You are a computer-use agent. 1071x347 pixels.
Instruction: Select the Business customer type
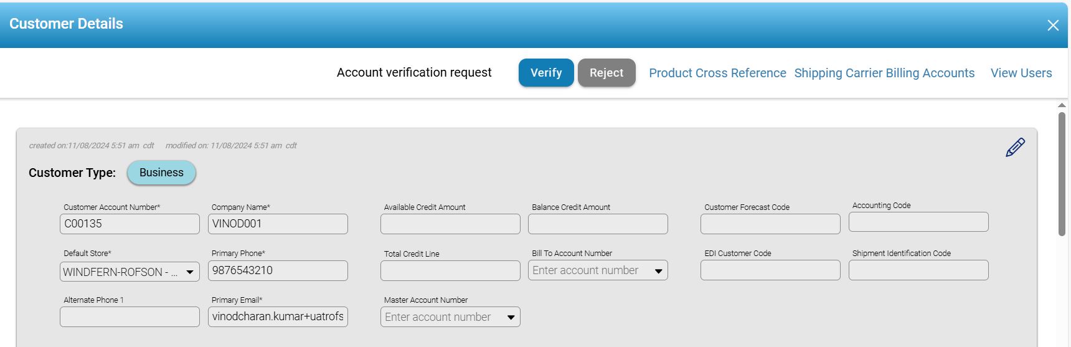click(x=161, y=173)
